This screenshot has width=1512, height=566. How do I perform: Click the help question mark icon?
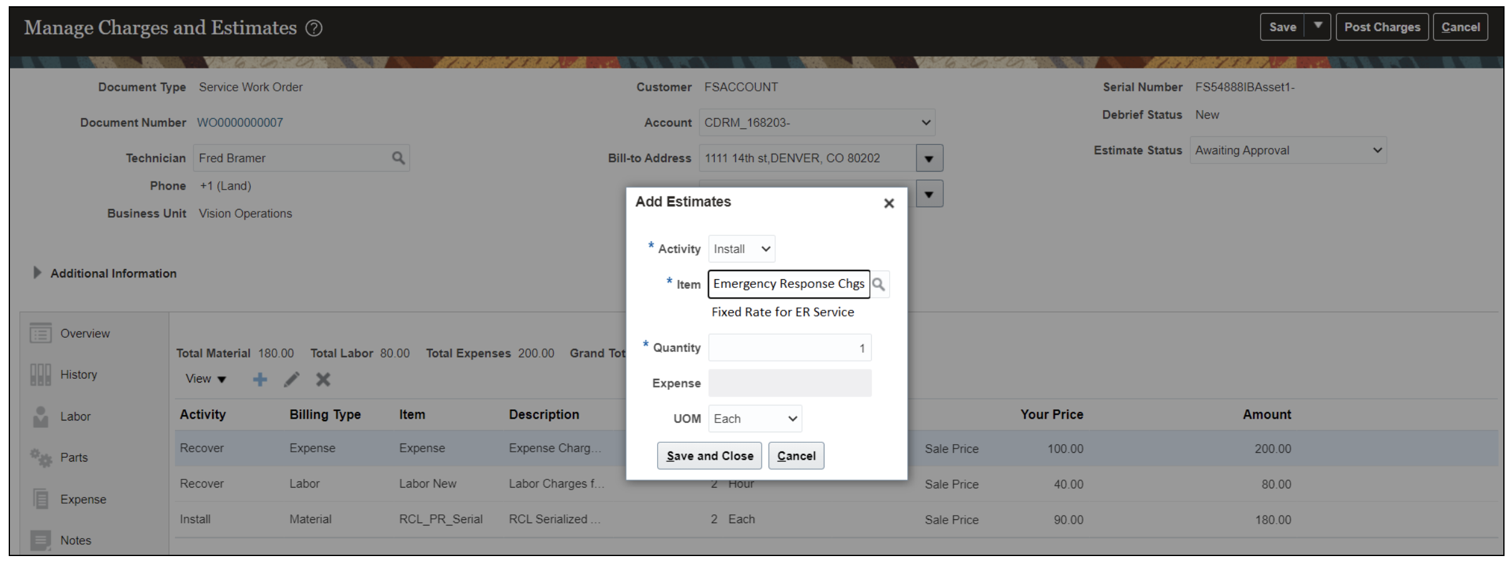[314, 28]
